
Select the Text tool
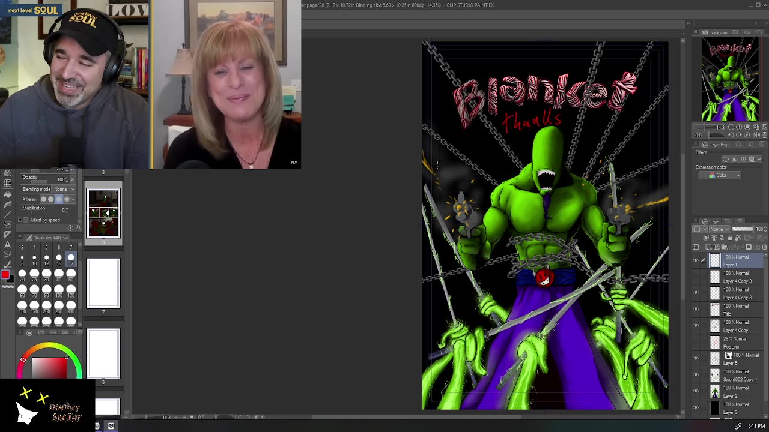[7, 245]
